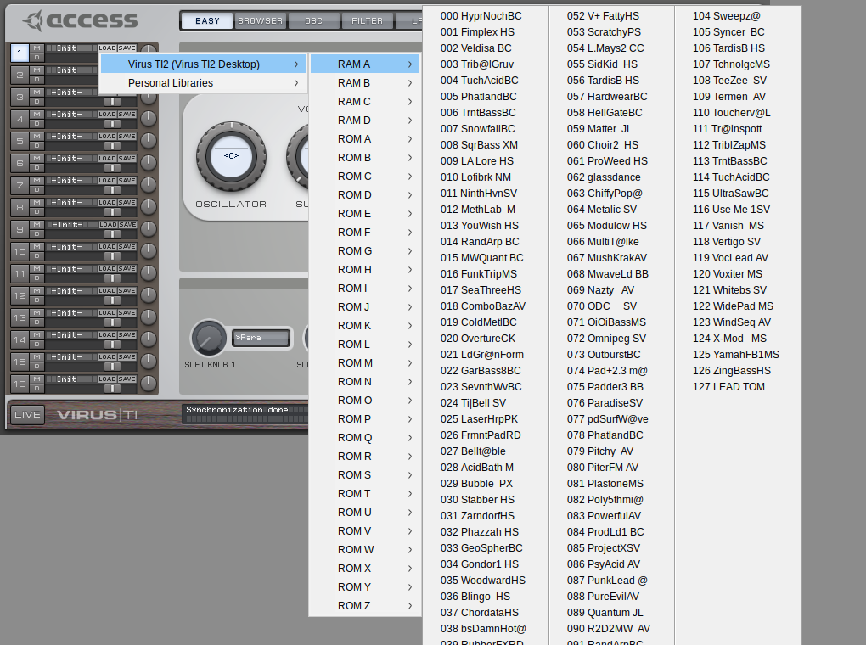Expand the RAM B bank submenu

tap(365, 83)
